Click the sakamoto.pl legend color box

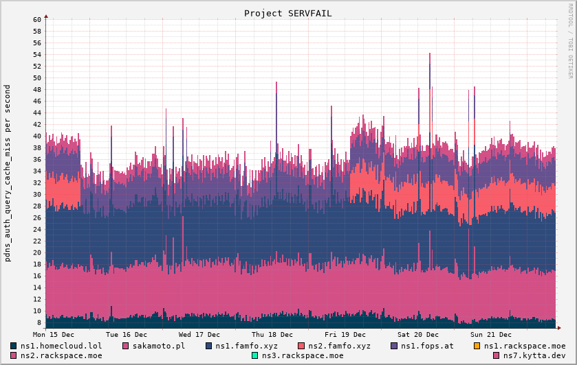[x=126, y=346]
